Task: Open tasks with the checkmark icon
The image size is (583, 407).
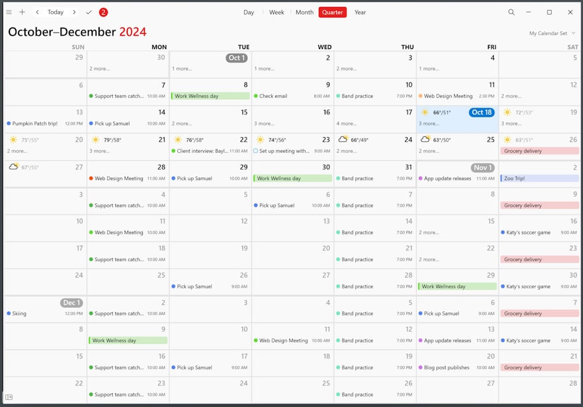Action: pyautogui.click(x=89, y=12)
